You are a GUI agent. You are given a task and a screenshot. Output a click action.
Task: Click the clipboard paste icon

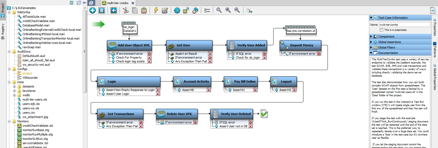[144, 10]
